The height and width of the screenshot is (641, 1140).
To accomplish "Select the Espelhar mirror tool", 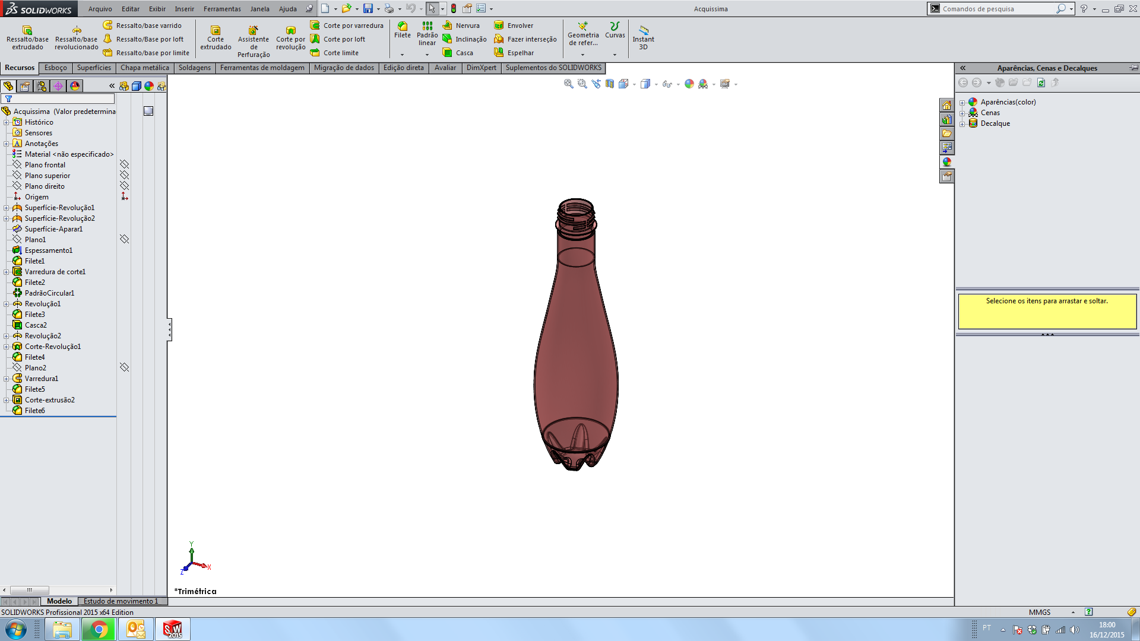I will (x=520, y=53).
